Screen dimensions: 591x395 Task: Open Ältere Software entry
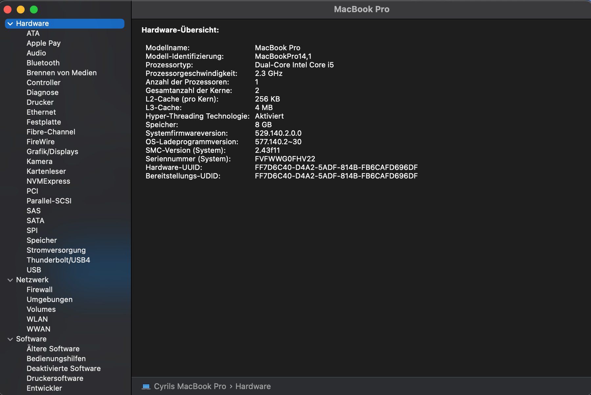pos(53,349)
